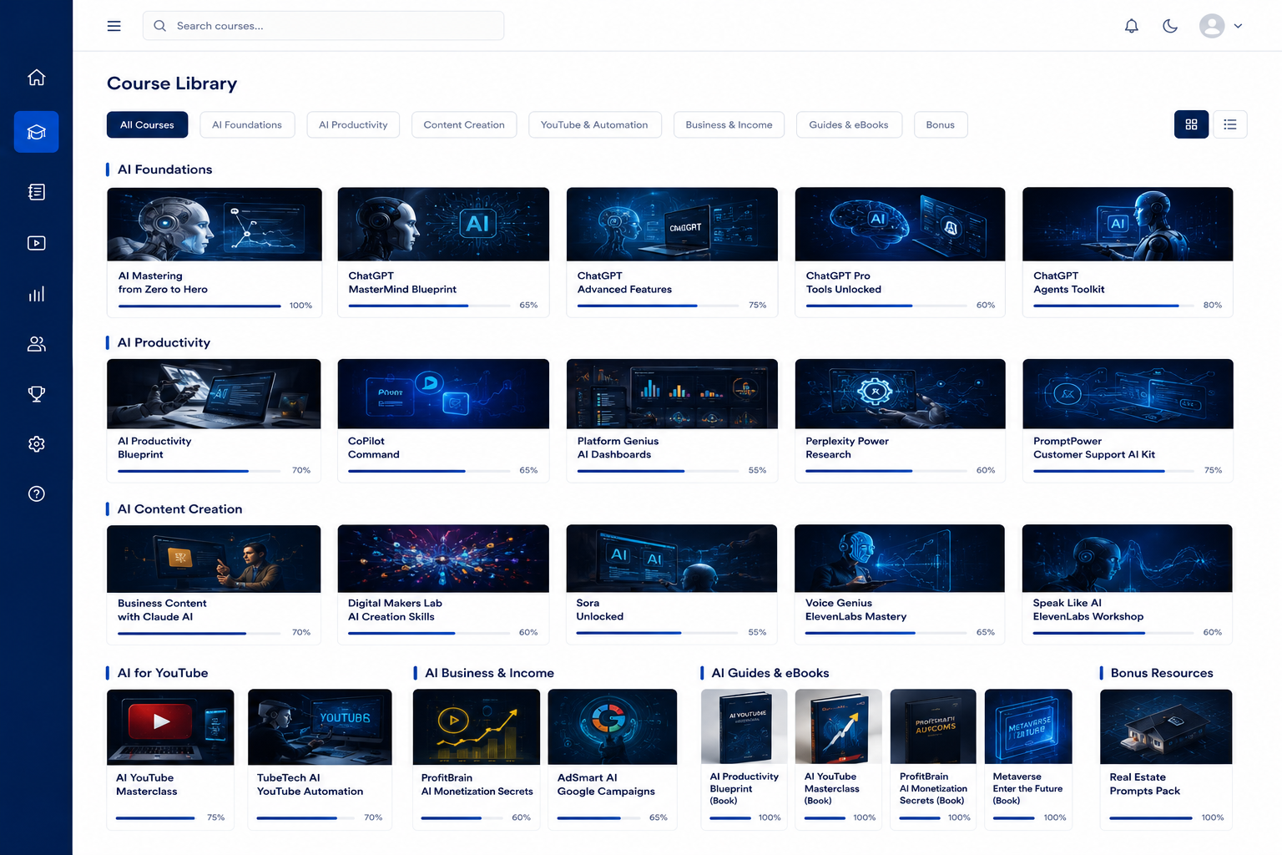Viewport: 1282px width, 855px height.
Task: Open ProfitBrain AI Monetization Secrets course thumbnail
Action: tap(477, 726)
